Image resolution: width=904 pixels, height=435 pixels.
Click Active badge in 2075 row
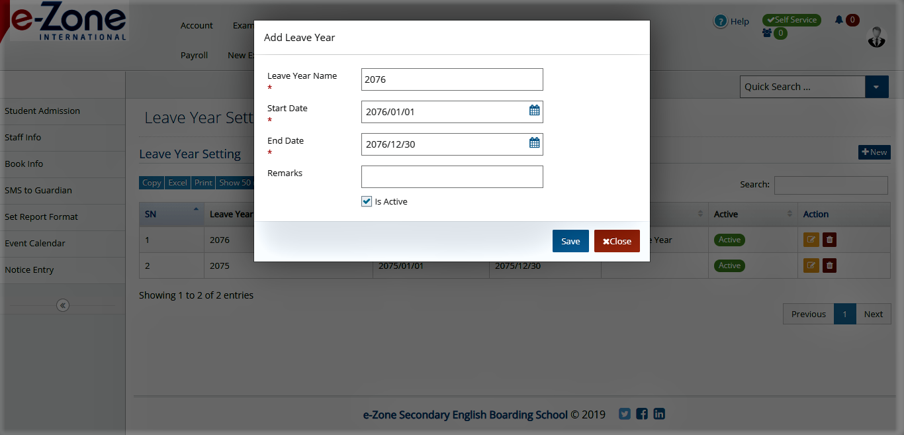(x=729, y=266)
